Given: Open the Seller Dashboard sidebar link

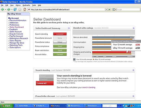Looking at the screenshot, I should 17,27.
